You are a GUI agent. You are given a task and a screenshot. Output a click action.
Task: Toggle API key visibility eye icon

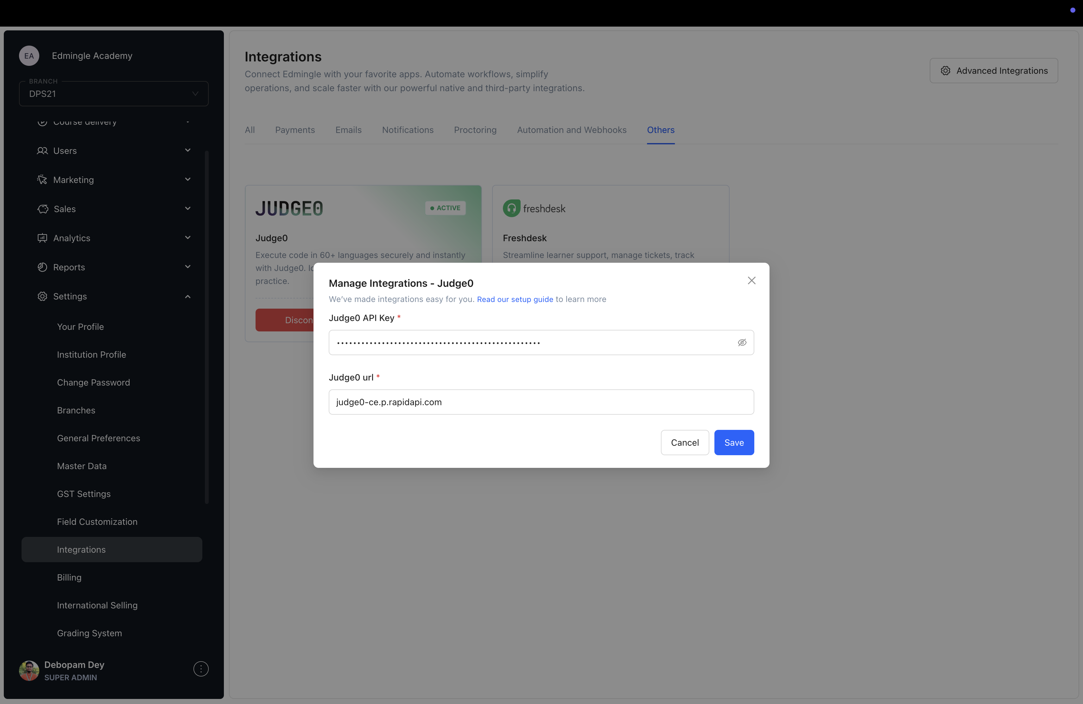[742, 343]
